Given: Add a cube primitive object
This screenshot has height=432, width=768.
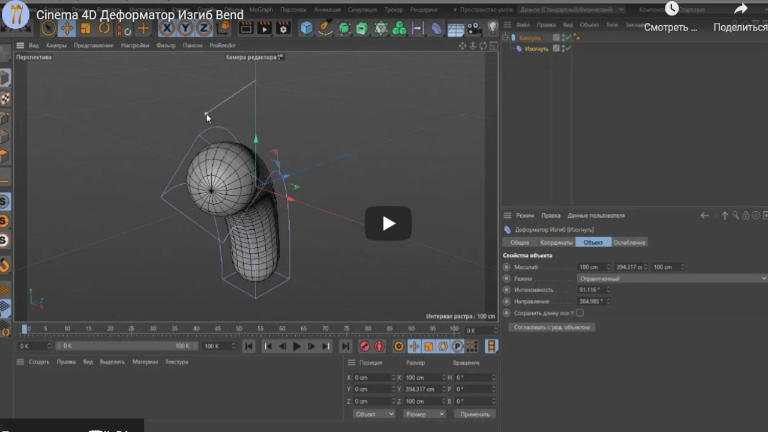Looking at the screenshot, I should pos(307,28).
